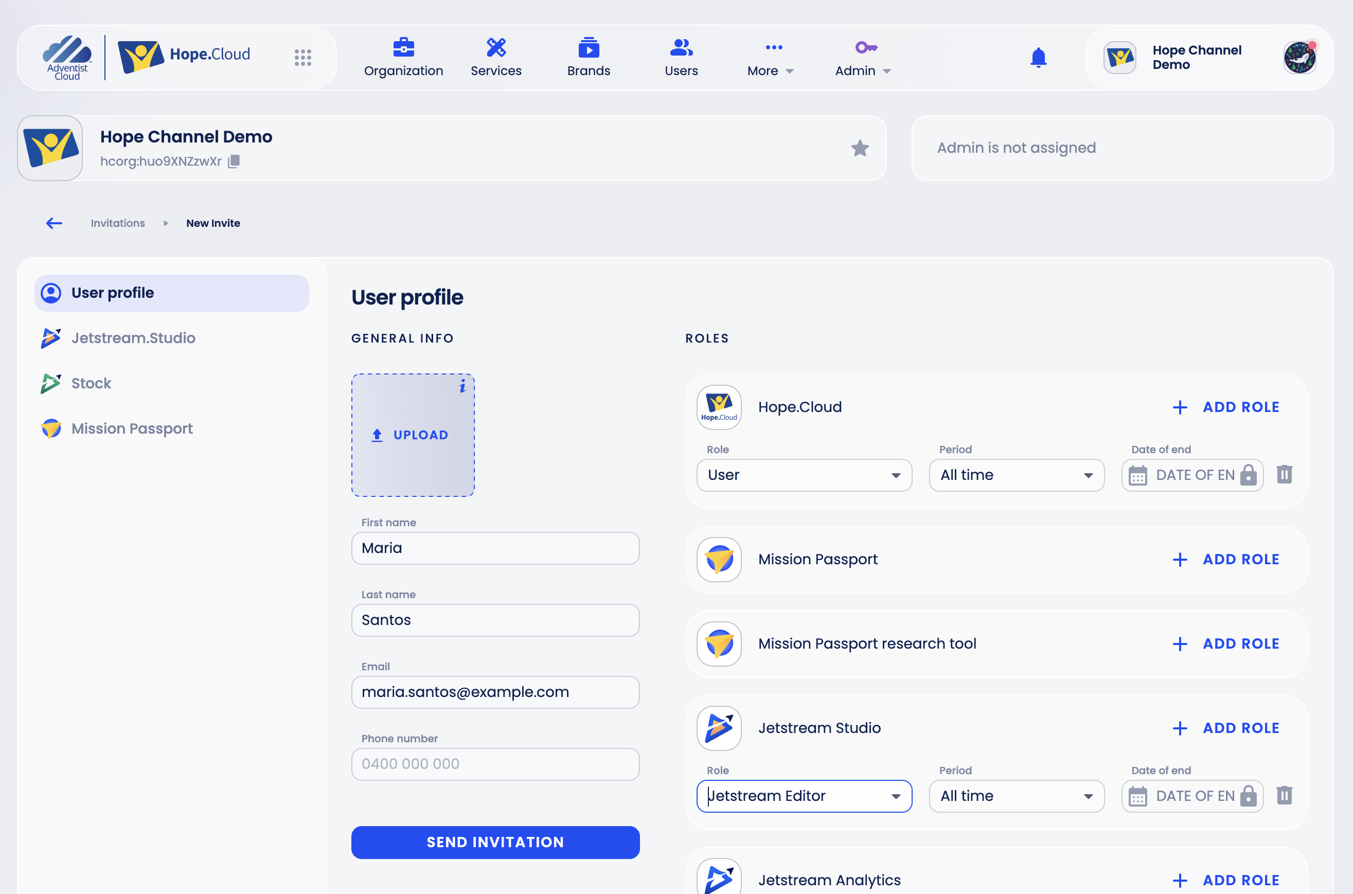This screenshot has height=894, width=1353.
Task: Click the Mission Passport service icon in Roles
Action: [x=719, y=559]
